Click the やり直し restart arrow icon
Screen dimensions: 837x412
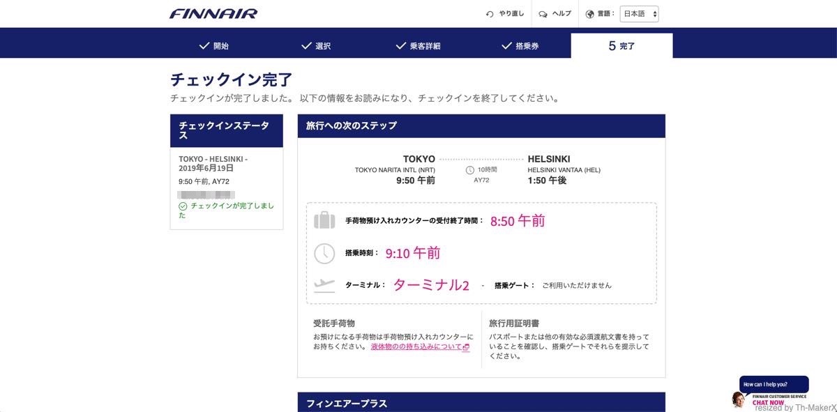click(x=490, y=14)
